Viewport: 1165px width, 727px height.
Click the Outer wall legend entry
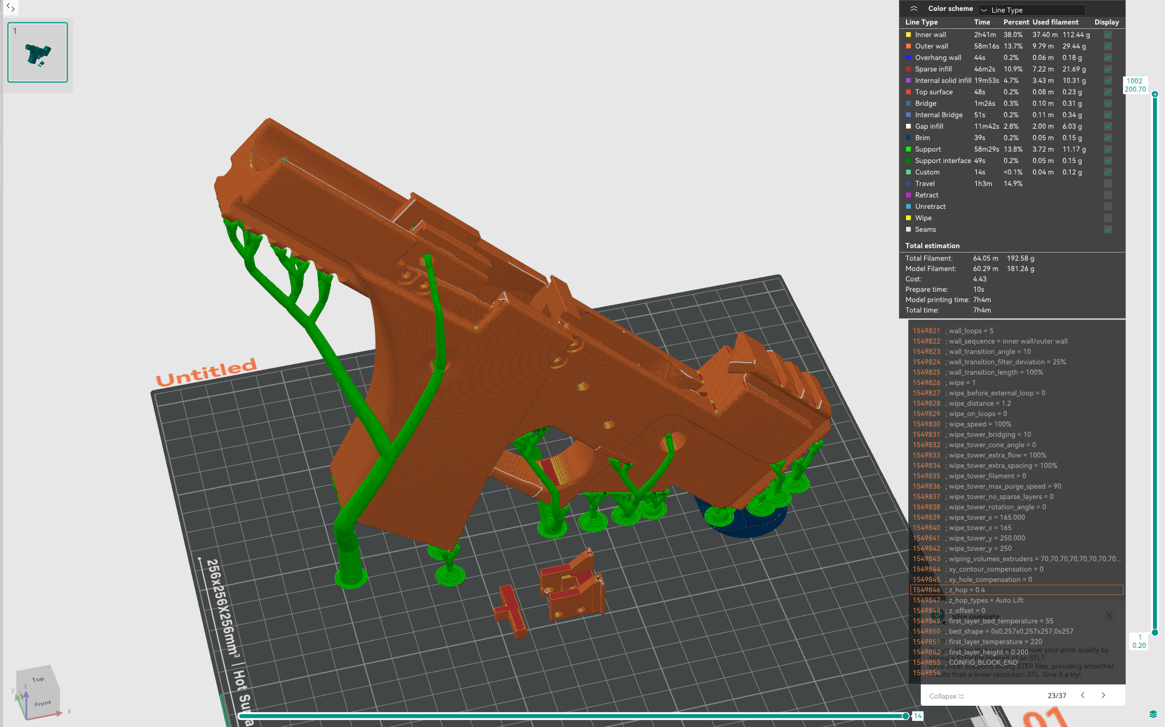pos(931,46)
